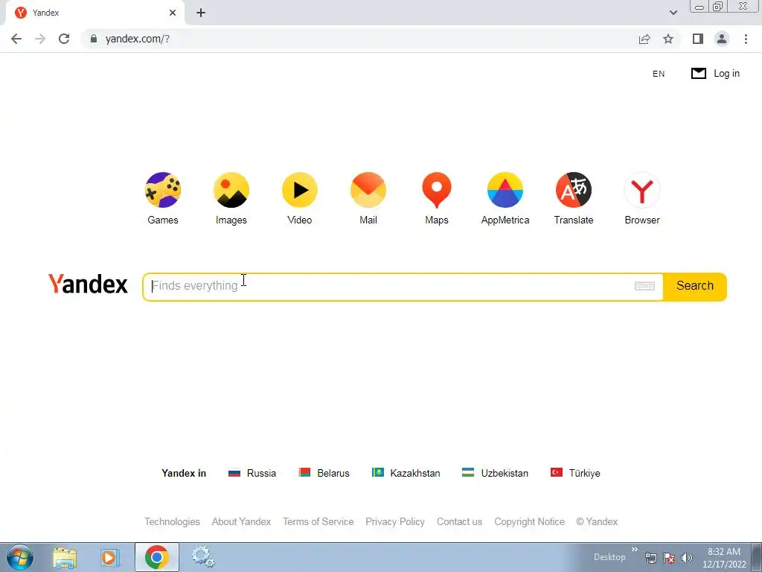This screenshot has width=762, height=572.
Task: Expand Desktop toolbar chevron in taskbar
Action: coord(634,550)
